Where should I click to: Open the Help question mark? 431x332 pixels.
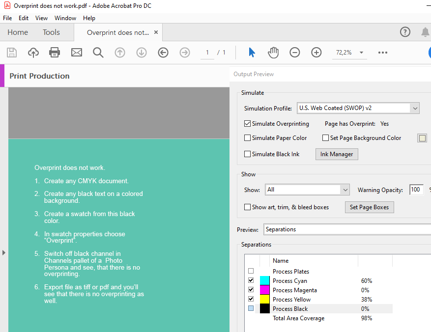click(405, 32)
